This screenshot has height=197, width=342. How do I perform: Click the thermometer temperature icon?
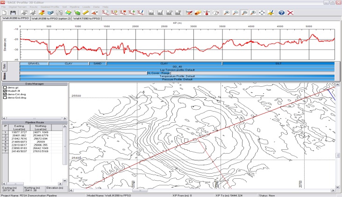[207, 13]
